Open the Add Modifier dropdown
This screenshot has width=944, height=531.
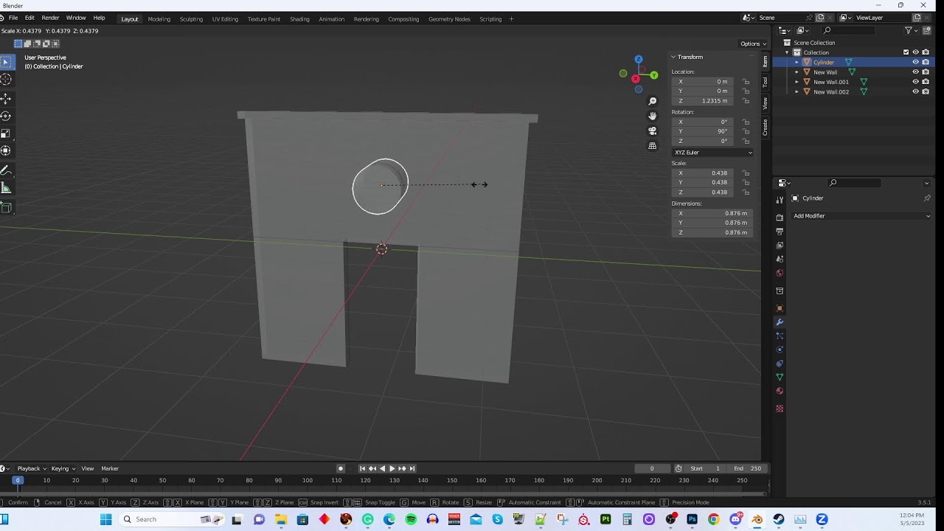(x=861, y=216)
